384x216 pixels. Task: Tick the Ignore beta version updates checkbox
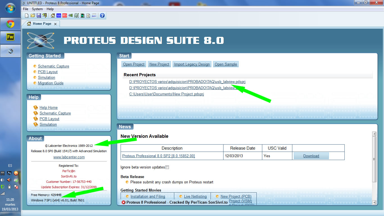coord(167,167)
